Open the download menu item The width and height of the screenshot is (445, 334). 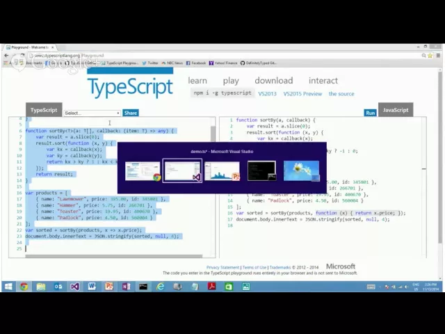(273, 81)
